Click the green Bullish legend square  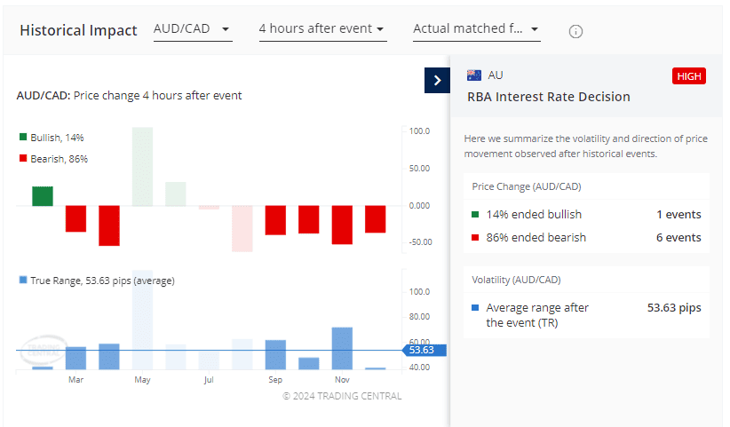[x=23, y=137]
